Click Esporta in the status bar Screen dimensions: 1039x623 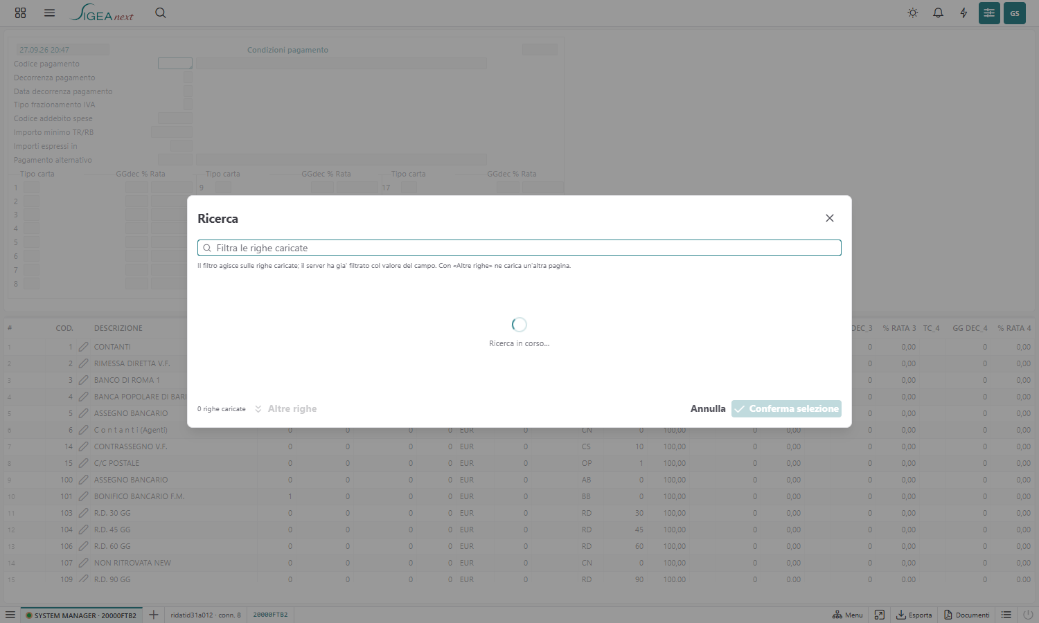(x=914, y=615)
